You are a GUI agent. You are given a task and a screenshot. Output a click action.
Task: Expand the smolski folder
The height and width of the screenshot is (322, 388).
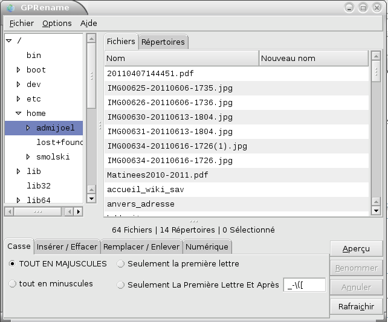coord(28,157)
